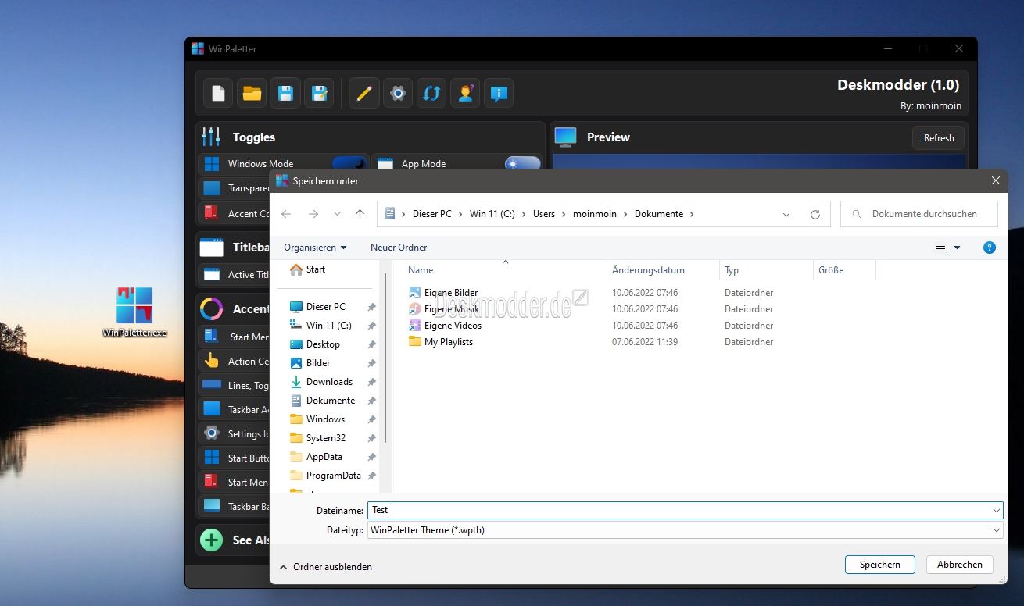
Task: Unpin Downloads from quick access
Action: [371, 382]
